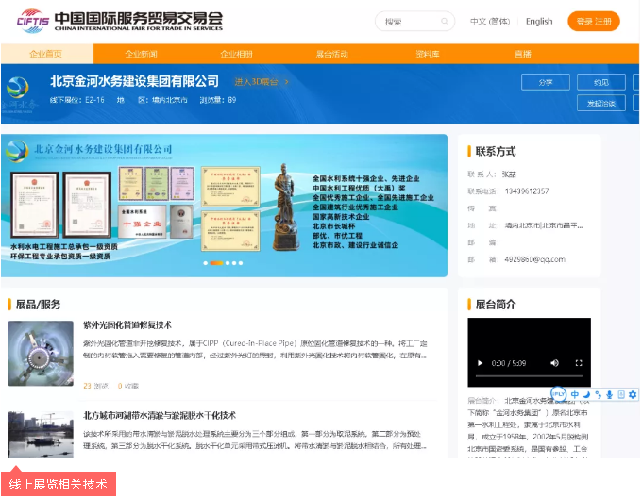This screenshot has width=642, height=497.
Task: Click the video time 0:00 / 5:09
Action: [509, 363]
